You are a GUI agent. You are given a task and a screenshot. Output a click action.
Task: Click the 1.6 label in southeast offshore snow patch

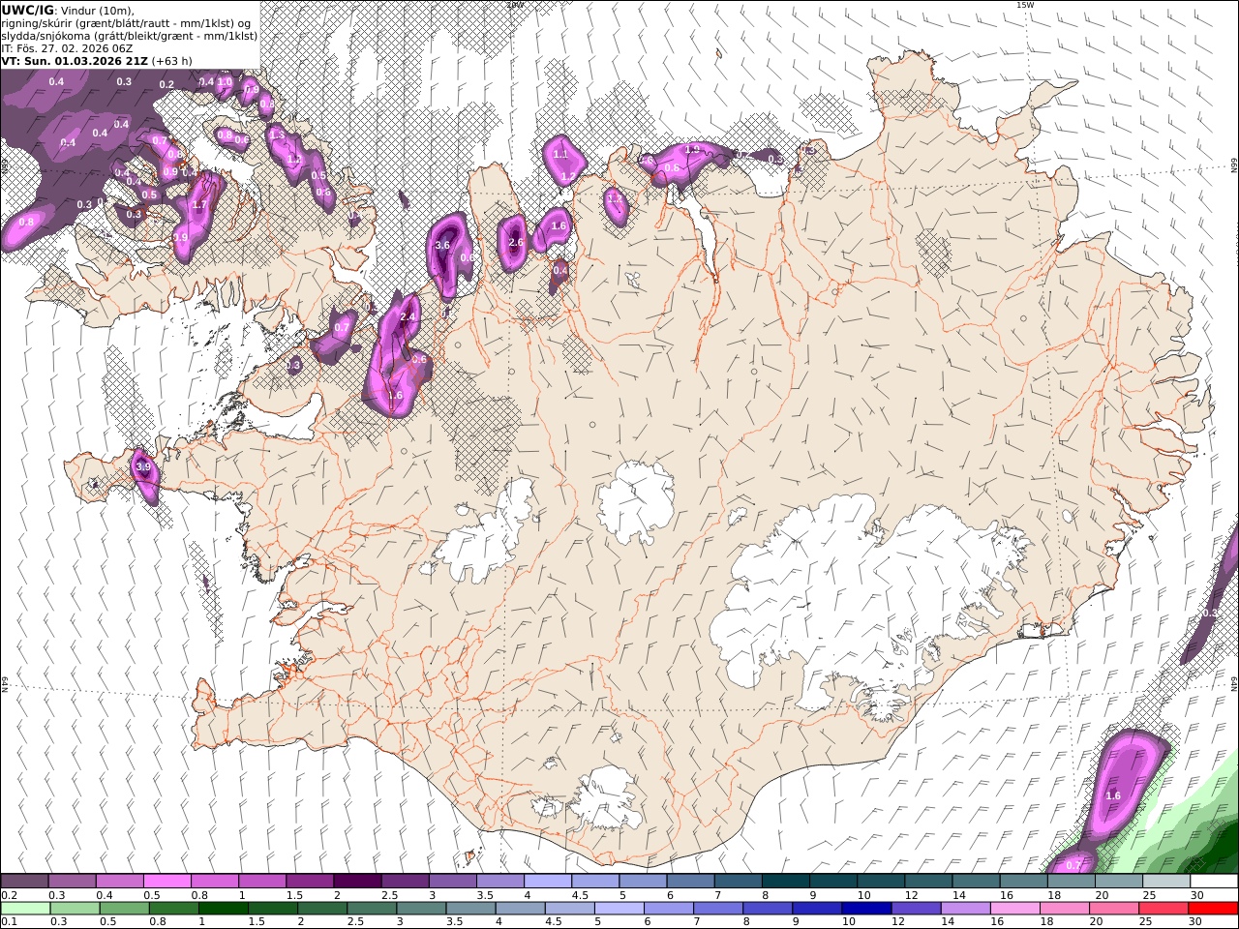(1113, 795)
